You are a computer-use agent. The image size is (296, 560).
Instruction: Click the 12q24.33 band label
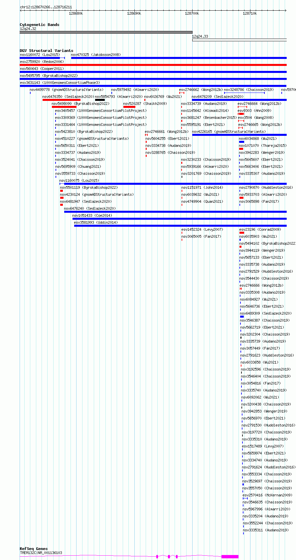click(200, 36)
